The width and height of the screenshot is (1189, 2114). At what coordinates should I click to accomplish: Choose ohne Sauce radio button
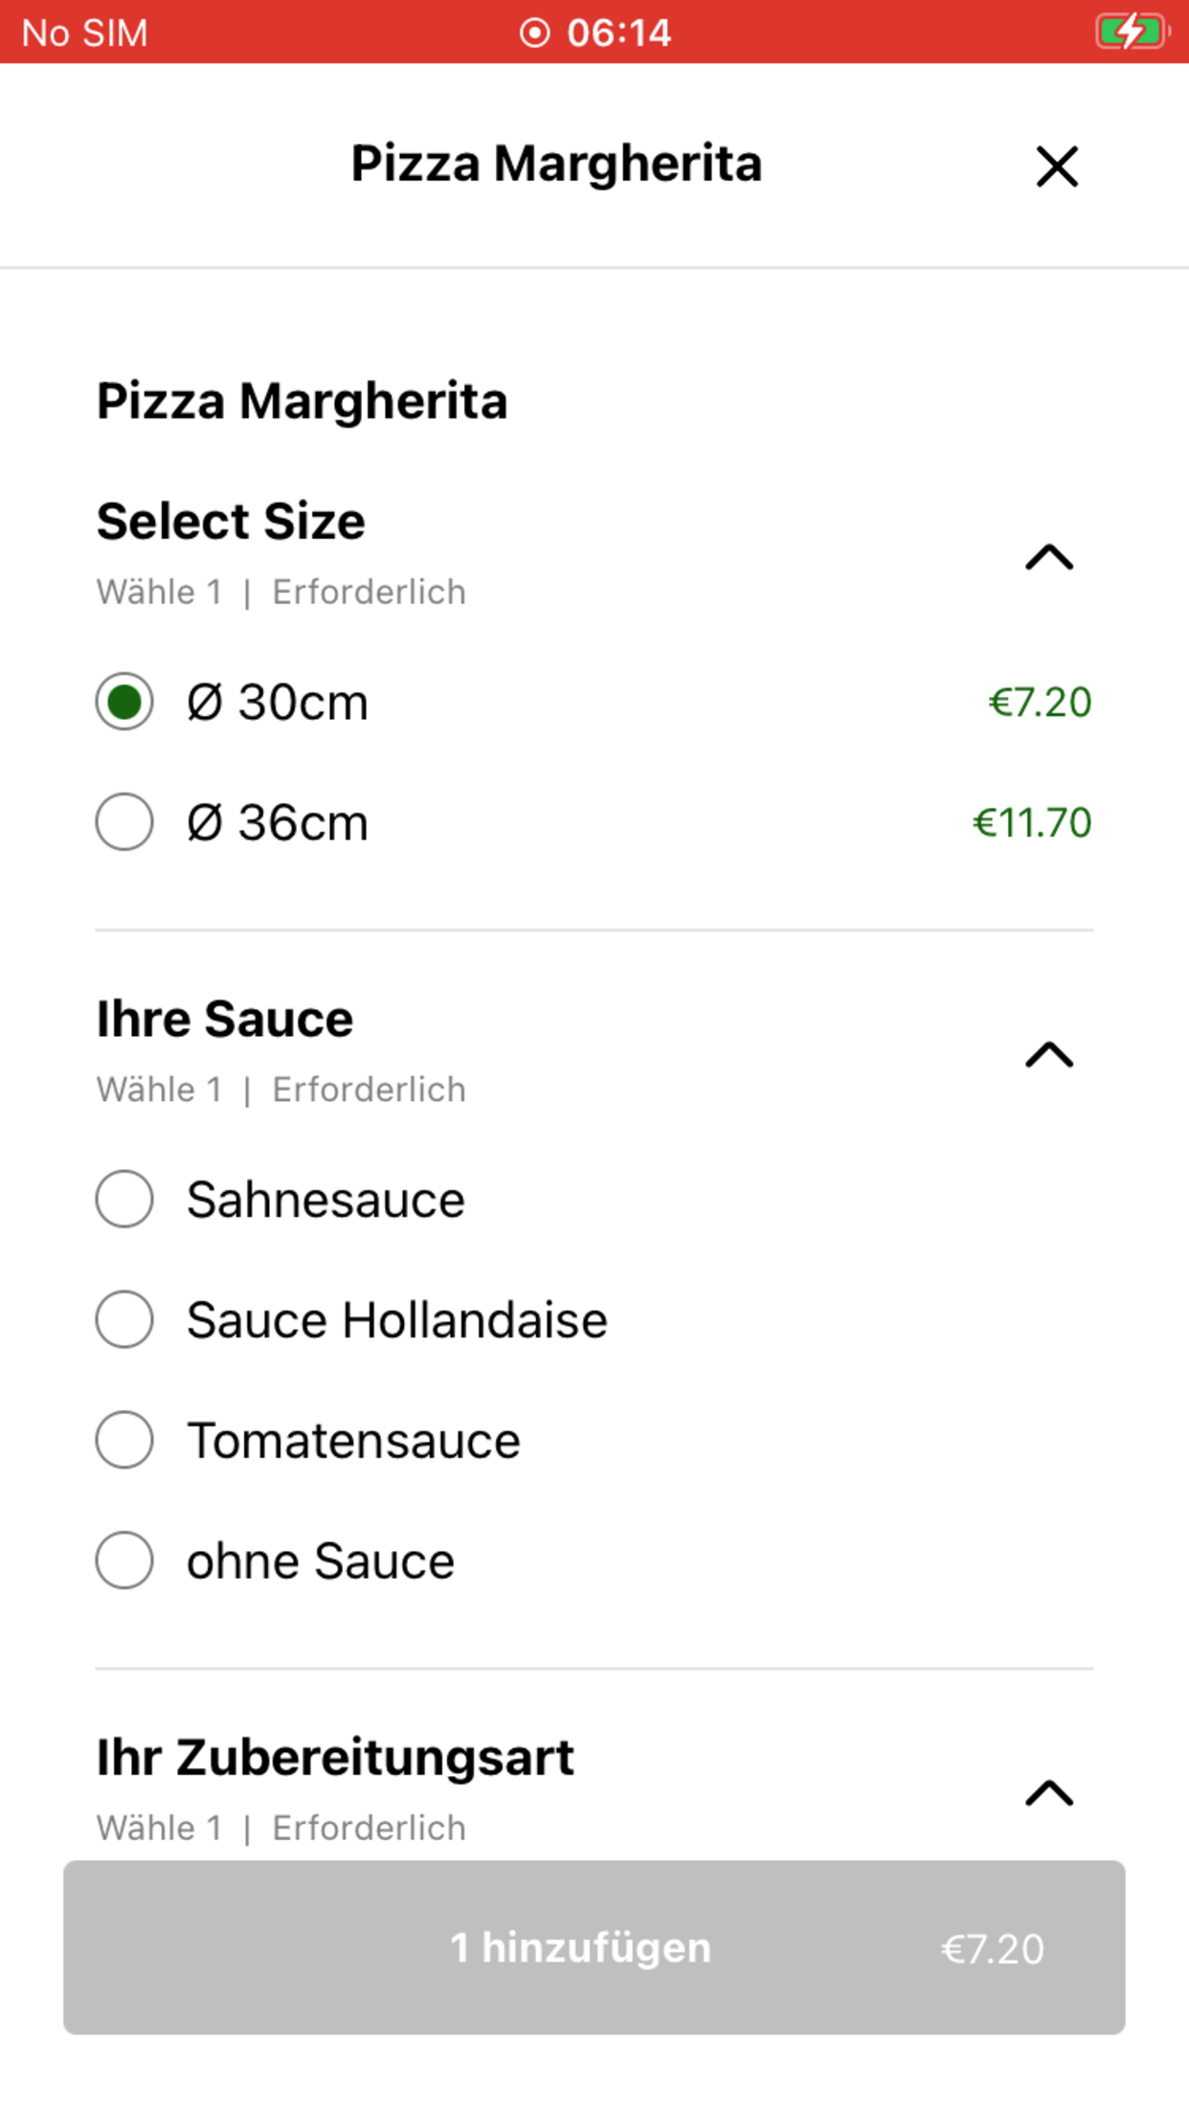(x=124, y=1561)
